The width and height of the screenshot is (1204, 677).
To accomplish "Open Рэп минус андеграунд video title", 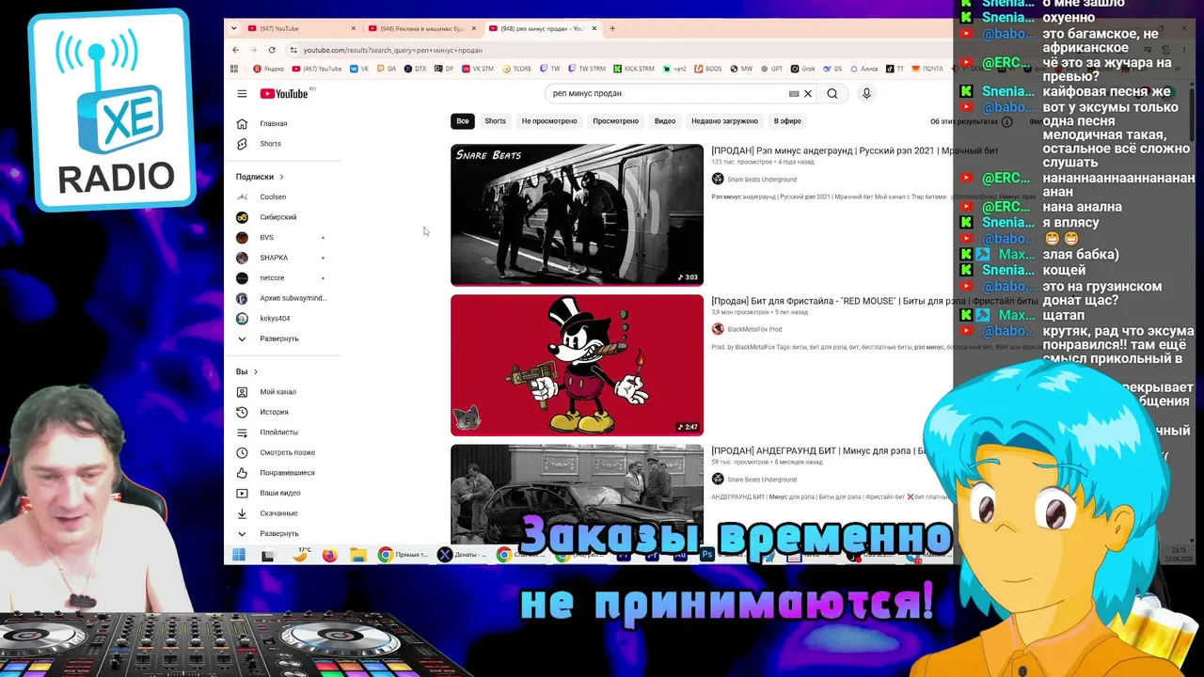I will point(853,150).
